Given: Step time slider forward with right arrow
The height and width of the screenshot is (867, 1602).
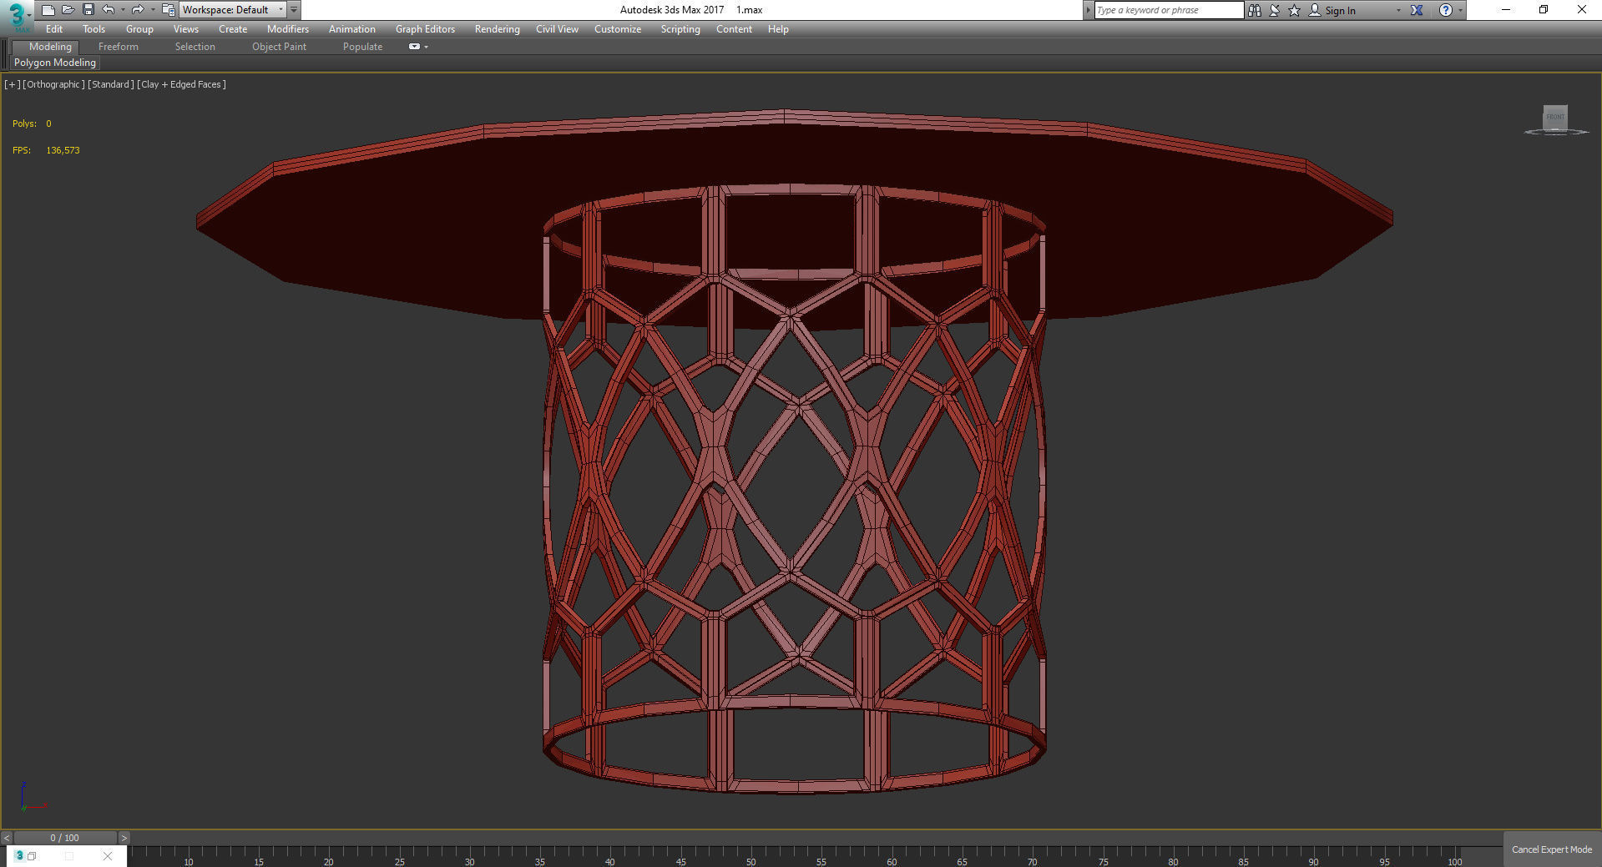Looking at the screenshot, I should (x=124, y=838).
